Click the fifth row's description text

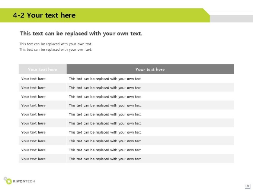tap(105, 114)
